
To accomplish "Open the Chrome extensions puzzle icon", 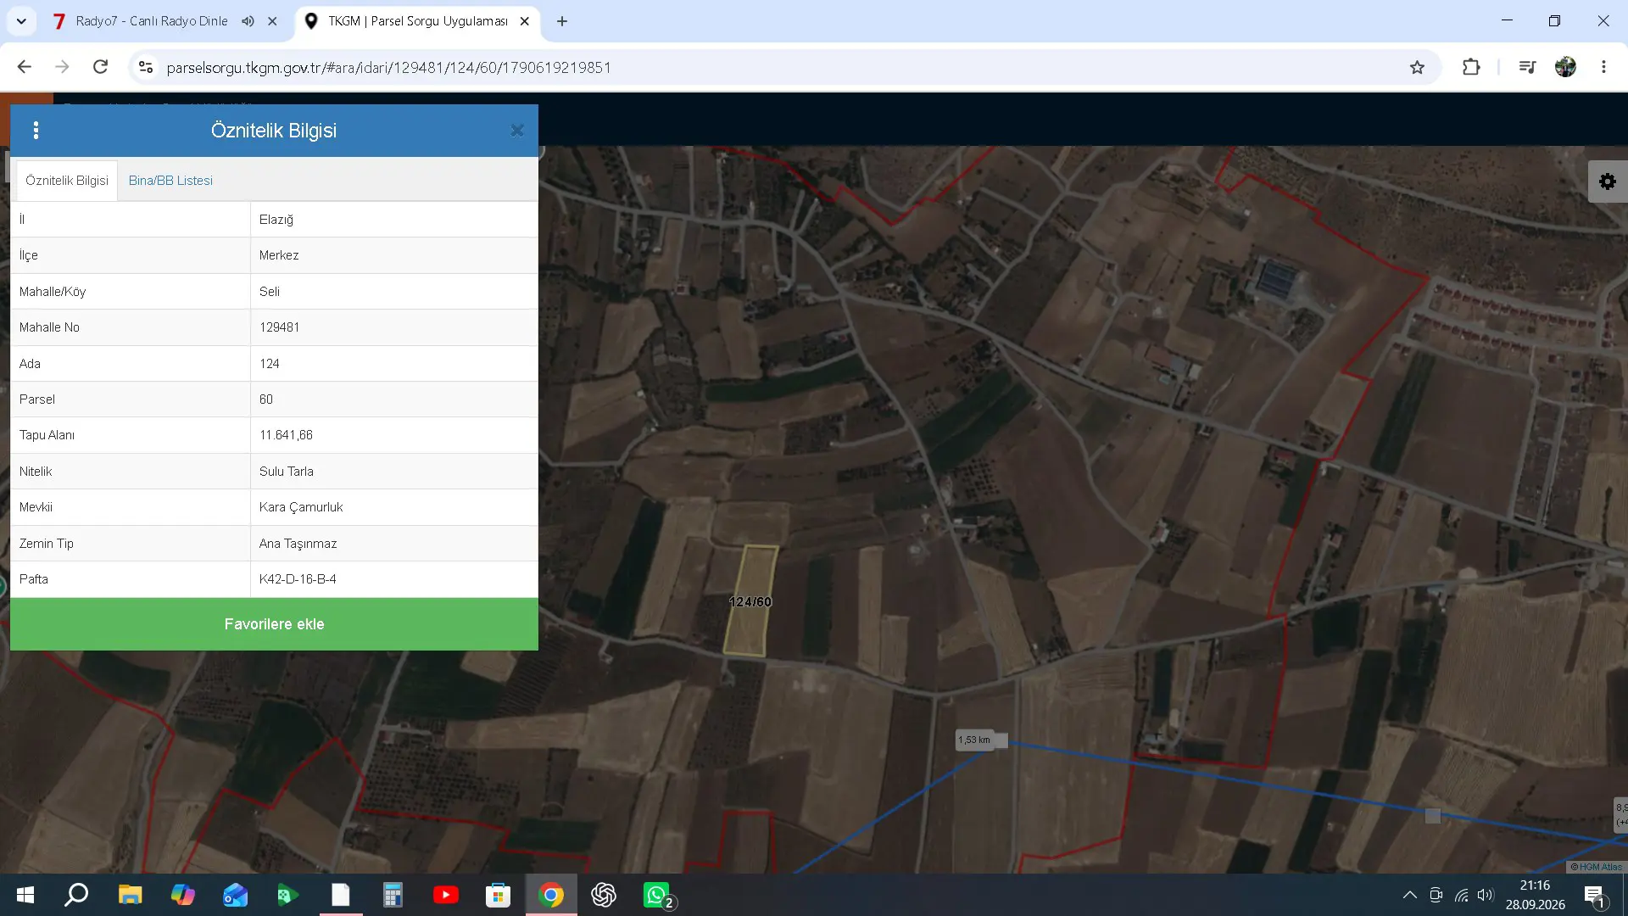I will (1471, 67).
